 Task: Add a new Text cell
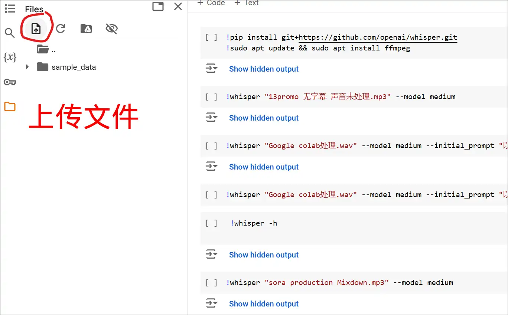coord(247,3)
